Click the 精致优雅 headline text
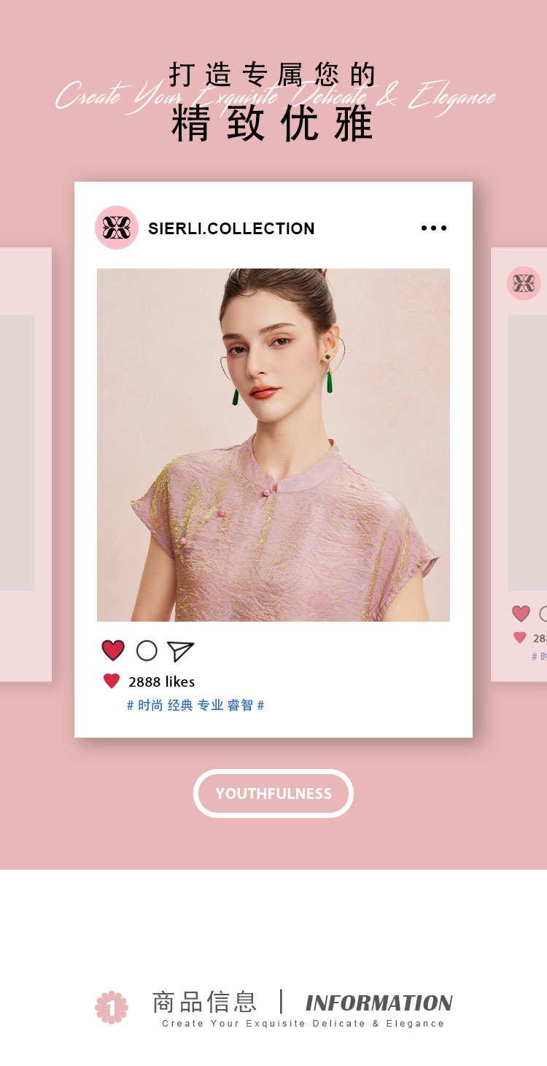547x1066 pixels. pyautogui.click(x=273, y=124)
